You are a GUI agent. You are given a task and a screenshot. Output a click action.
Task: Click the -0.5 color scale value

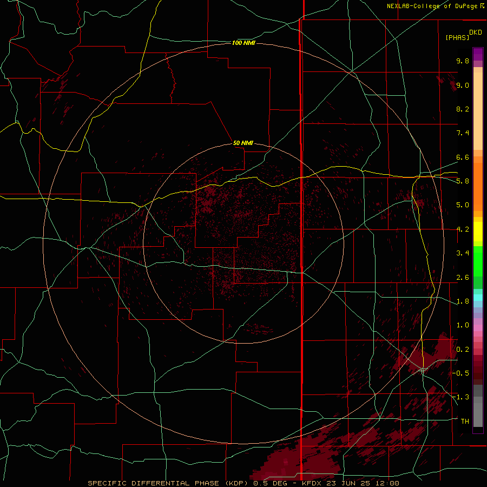(x=460, y=373)
